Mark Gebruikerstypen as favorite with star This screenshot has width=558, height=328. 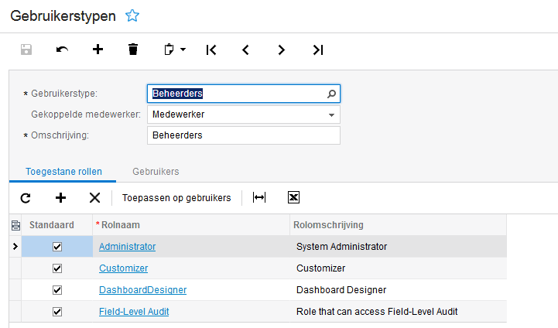(132, 15)
